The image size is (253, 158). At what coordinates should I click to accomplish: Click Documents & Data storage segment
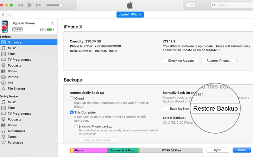123,150
